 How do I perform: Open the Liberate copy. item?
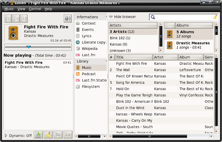coord(90,42)
